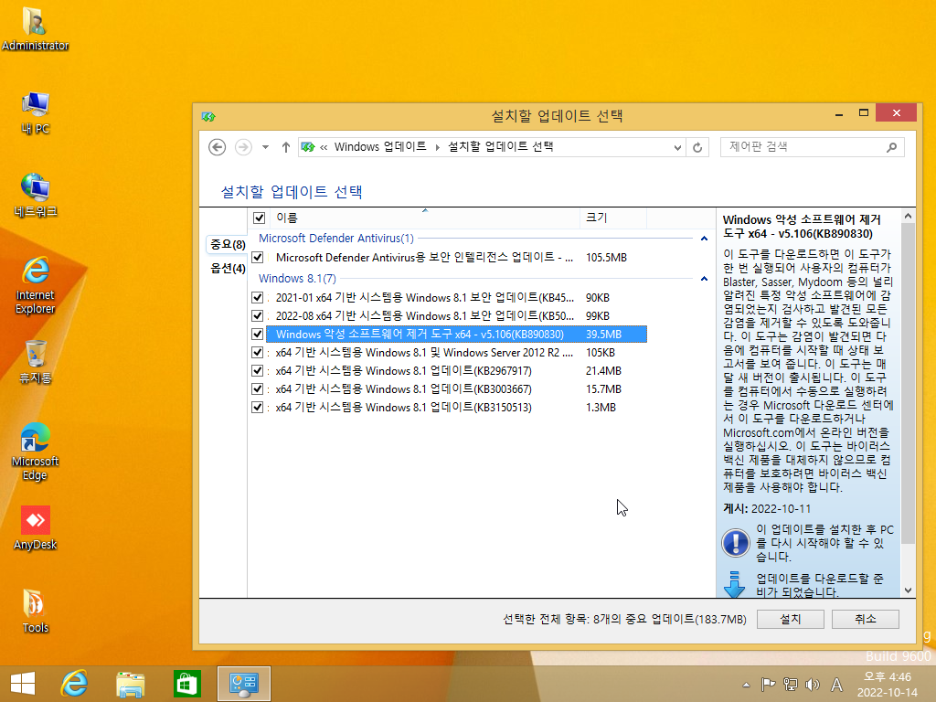936x702 pixels.
Task: Sort by the 이름 column header
Action: click(x=424, y=218)
